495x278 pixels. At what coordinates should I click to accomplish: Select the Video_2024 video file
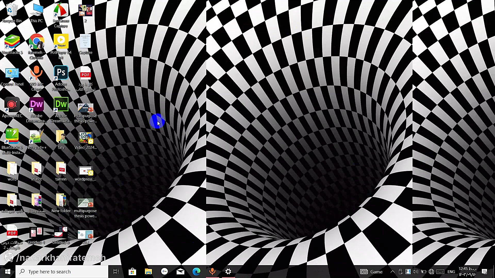pyautogui.click(x=85, y=140)
